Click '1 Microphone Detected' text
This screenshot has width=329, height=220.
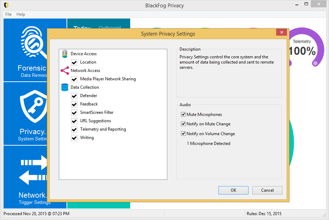[x=209, y=144]
